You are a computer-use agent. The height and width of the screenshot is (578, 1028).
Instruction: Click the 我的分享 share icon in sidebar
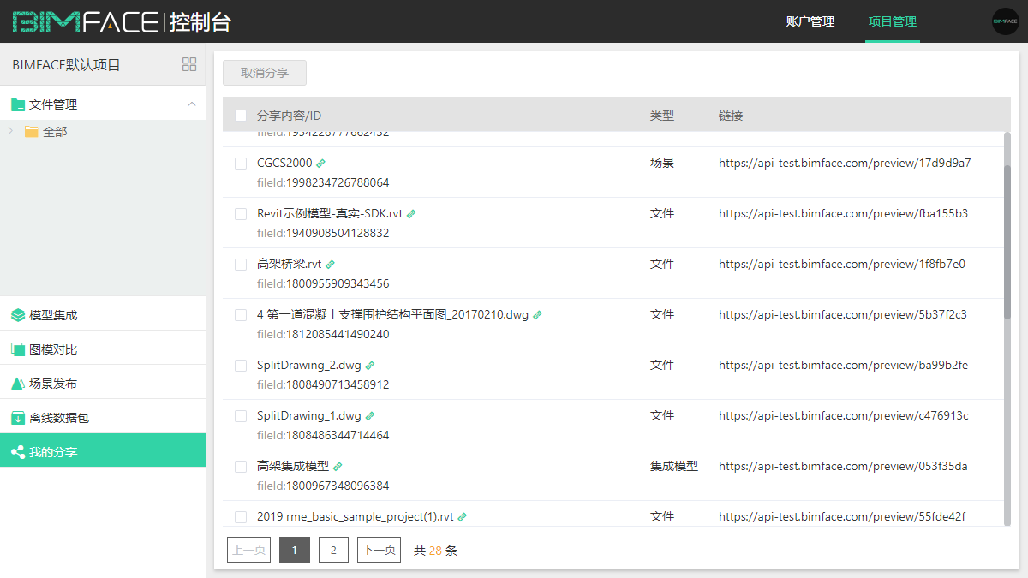coord(19,450)
